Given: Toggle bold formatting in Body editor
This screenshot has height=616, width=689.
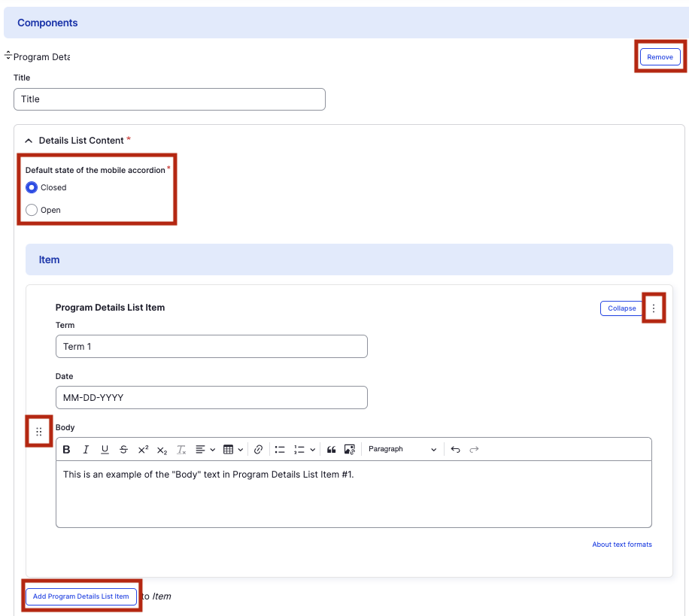Looking at the screenshot, I should click(x=67, y=450).
